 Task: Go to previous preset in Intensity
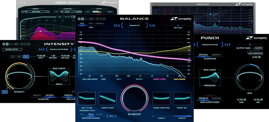coord(42,49)
